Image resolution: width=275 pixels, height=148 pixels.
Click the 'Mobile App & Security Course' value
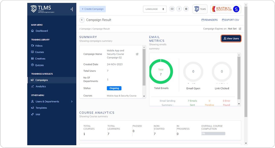122,96
